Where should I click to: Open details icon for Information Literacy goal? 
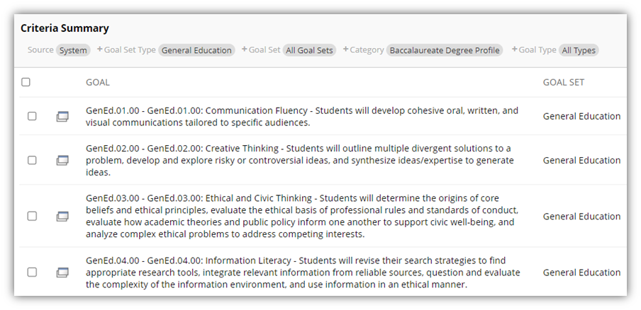pyautogui.click(x=62, y=272)
